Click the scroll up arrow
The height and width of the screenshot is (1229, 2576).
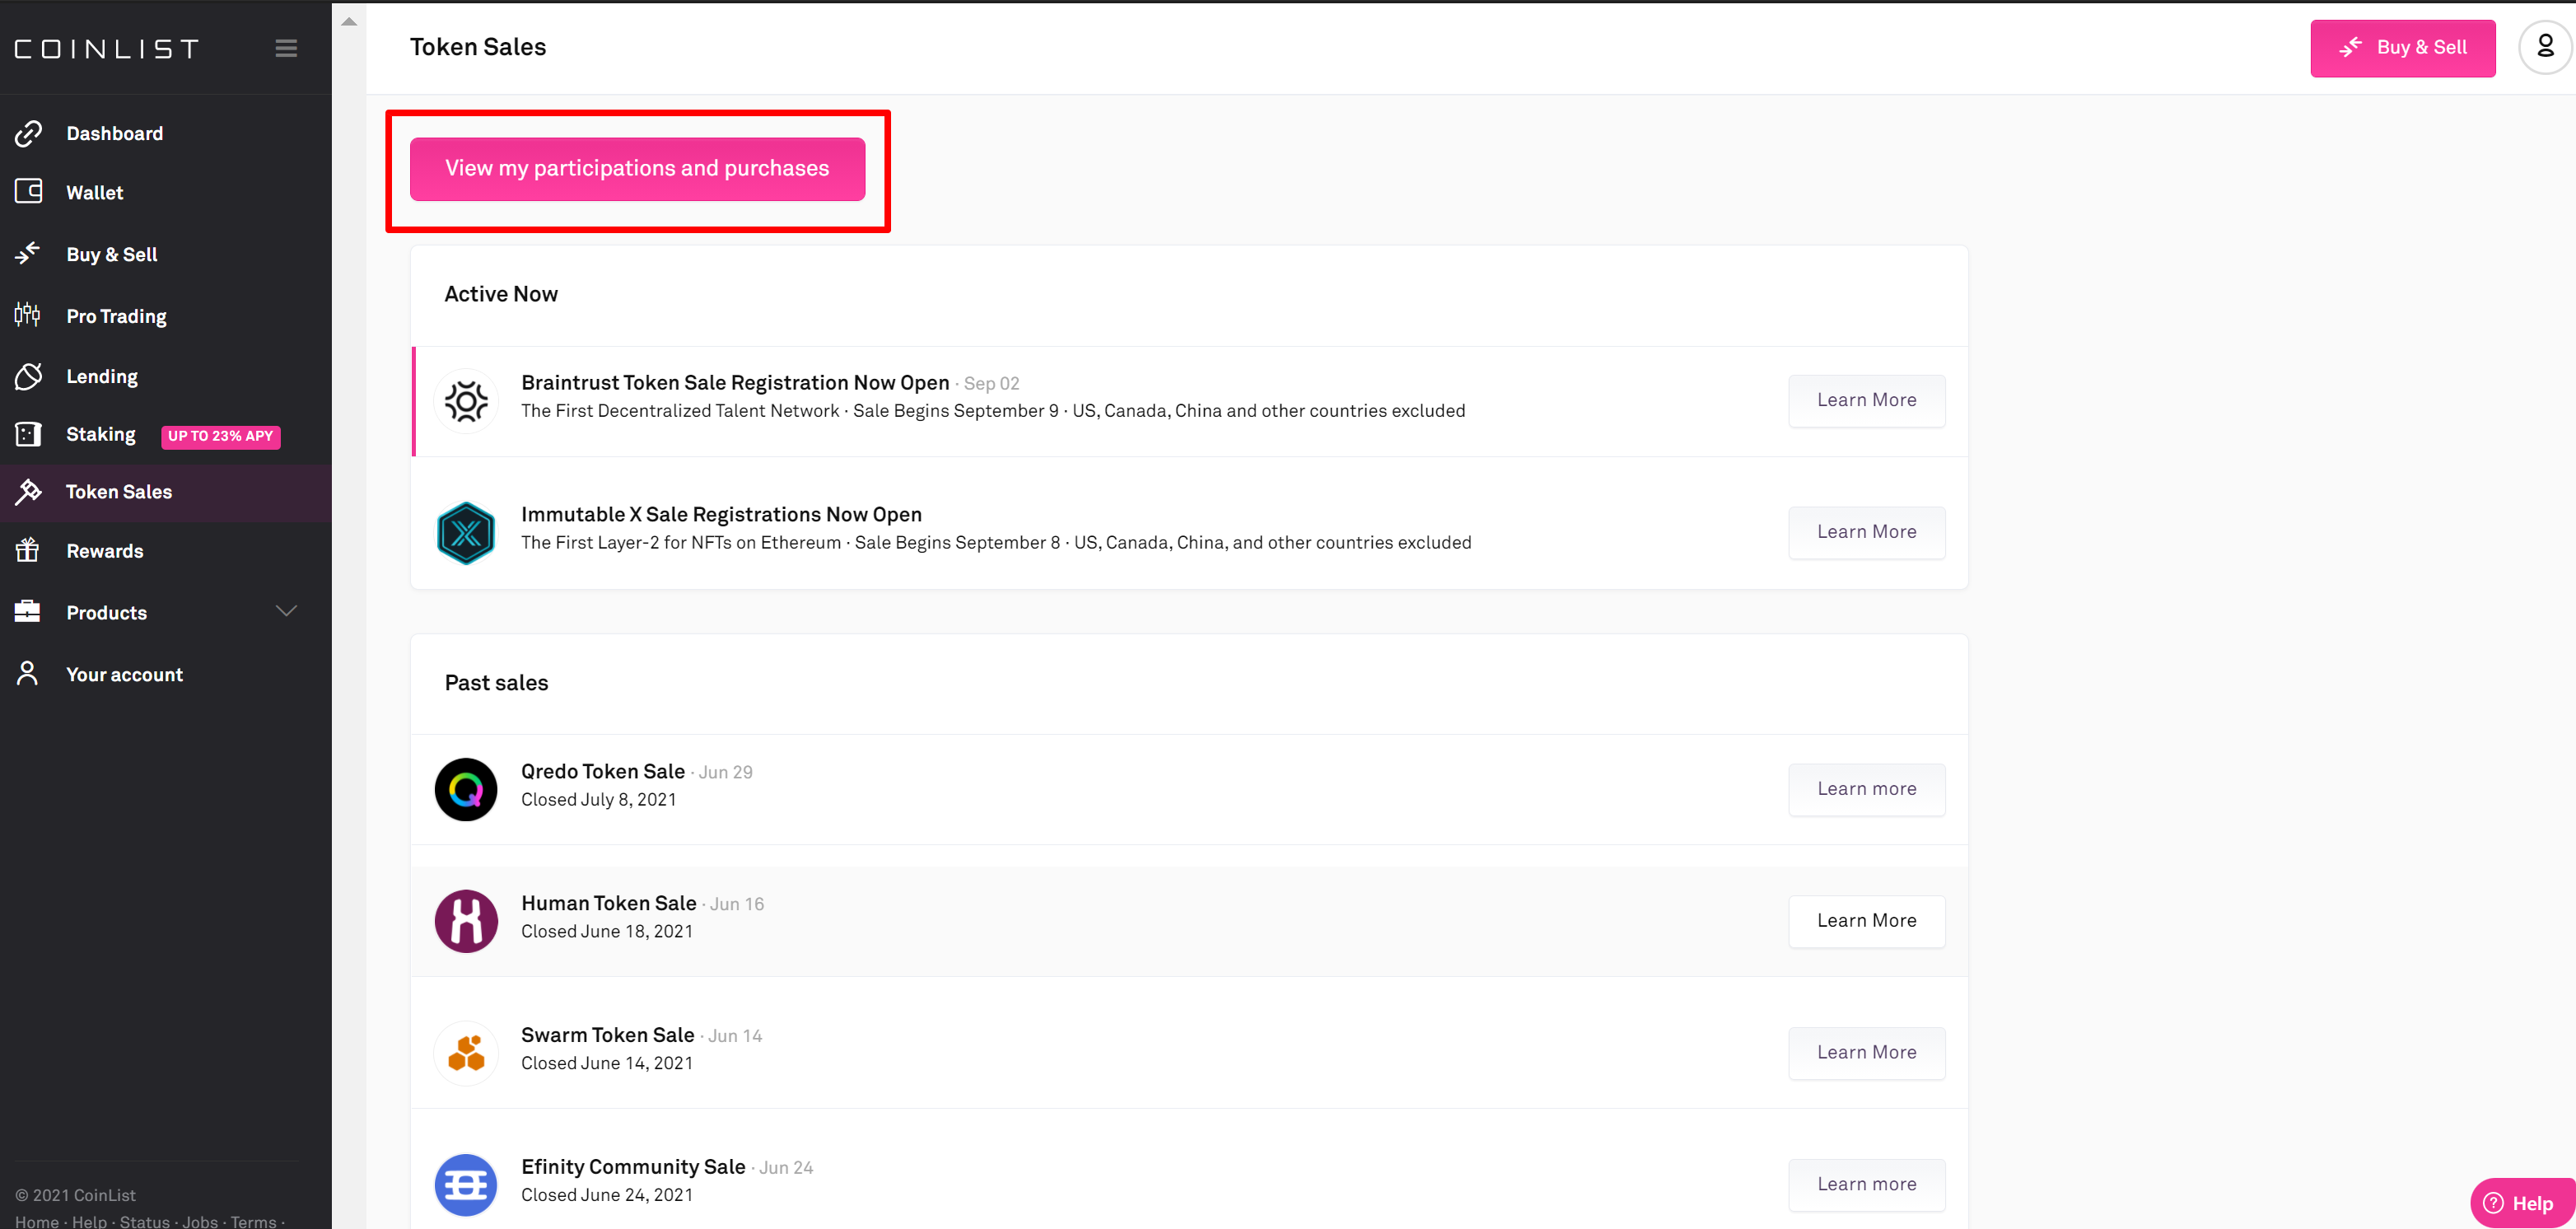point(349,21)
